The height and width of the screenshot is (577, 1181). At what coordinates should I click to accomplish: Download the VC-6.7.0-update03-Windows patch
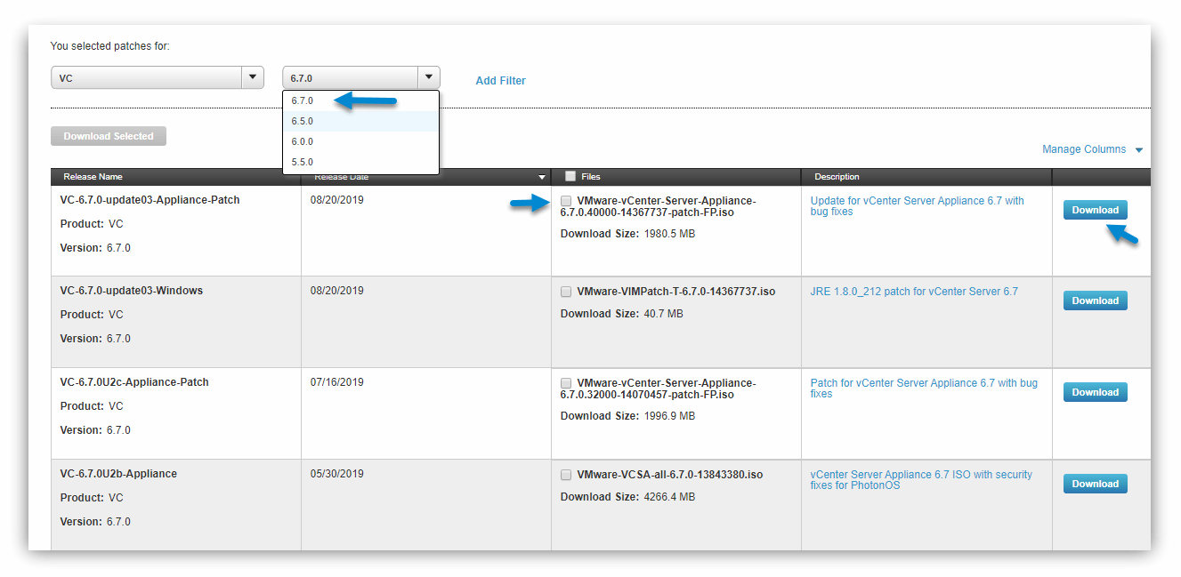(1095, 300)
